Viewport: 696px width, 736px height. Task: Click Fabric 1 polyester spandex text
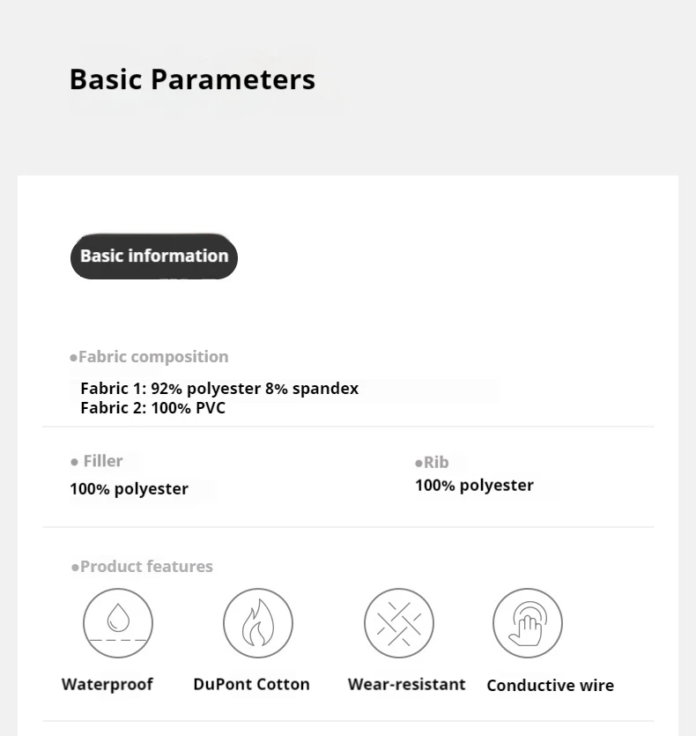pyautogui.click(x=219, y=389)
